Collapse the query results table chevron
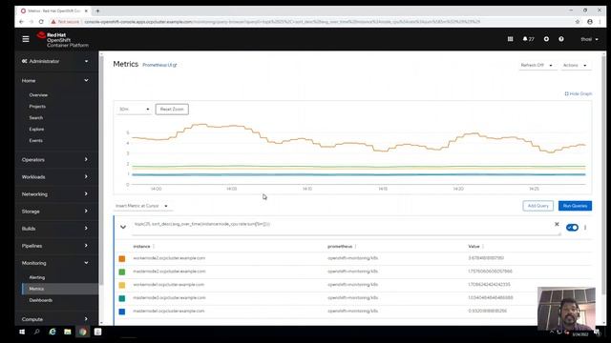This screenshot has width=611, height=343. tap(123, 227)
